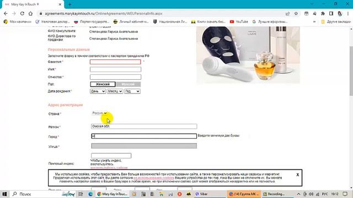Open the tab search chevron in title bar
Screen dimensions: 353x198
coord(312,4)
